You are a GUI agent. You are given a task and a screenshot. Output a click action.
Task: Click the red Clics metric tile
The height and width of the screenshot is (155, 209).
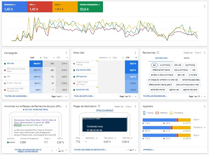tap(40, 7)
